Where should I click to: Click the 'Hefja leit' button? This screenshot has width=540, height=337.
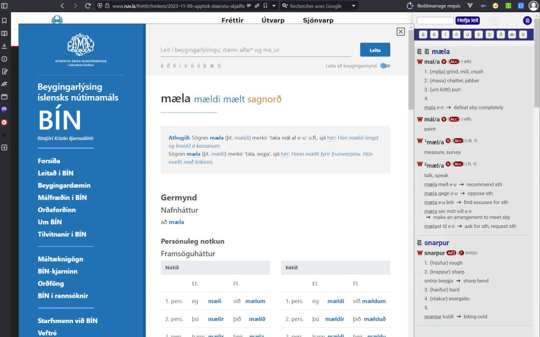[468, 21]
